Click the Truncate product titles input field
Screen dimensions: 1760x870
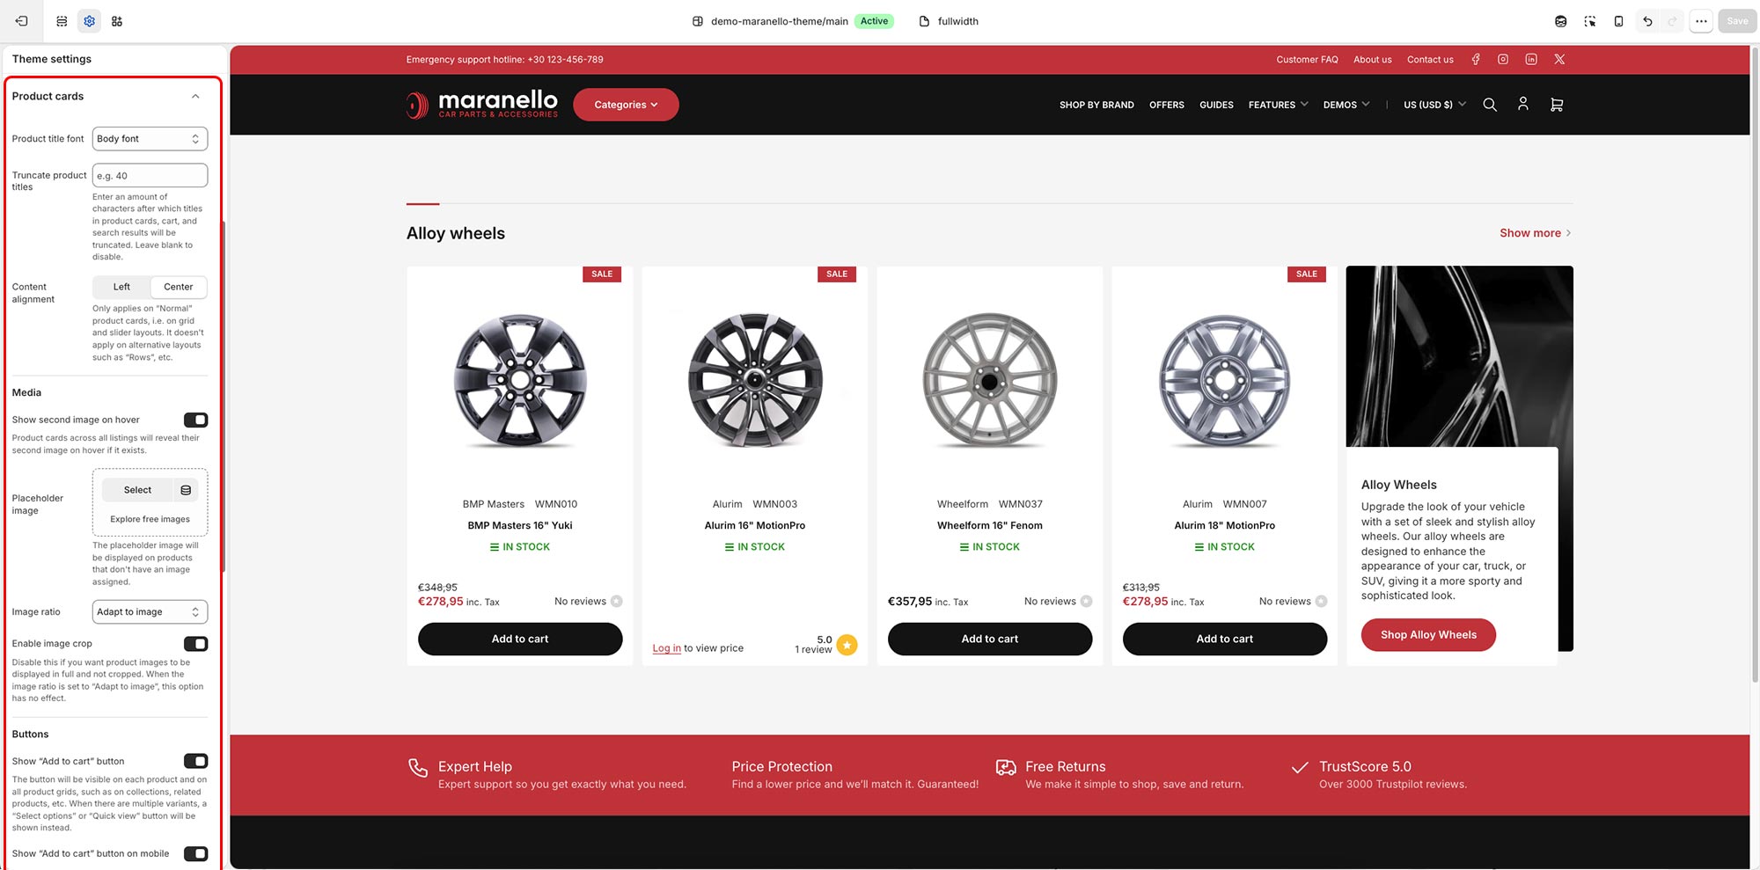coord(150,175)
